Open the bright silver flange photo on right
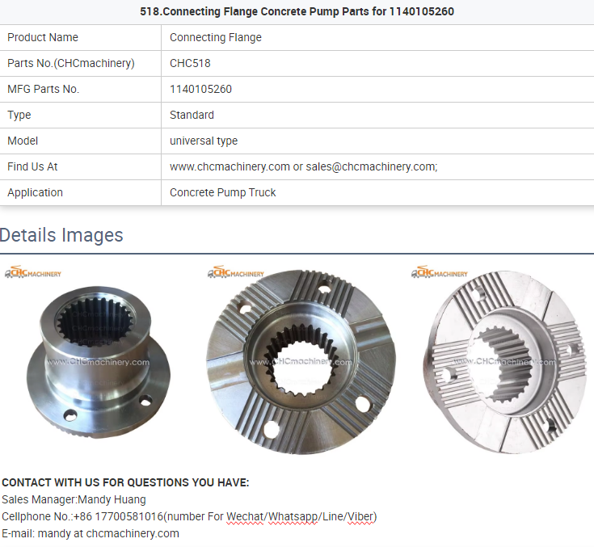This screenshot has width=594, height=547. [502, 362]
